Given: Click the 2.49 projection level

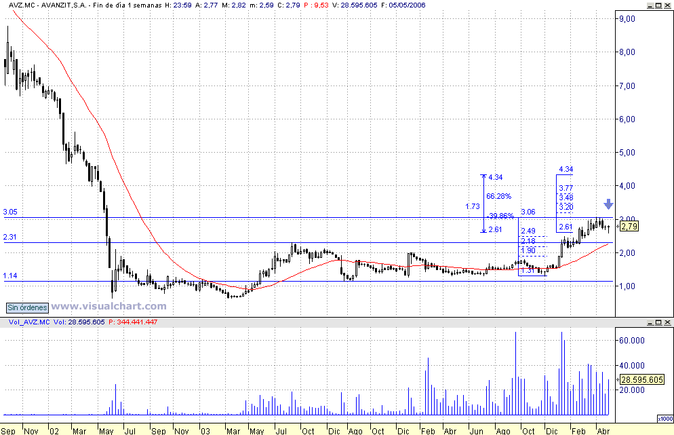Looking at the screenshot, I should [528, 231].
